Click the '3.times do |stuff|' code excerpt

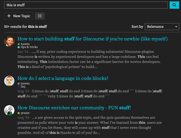point(90,94)
